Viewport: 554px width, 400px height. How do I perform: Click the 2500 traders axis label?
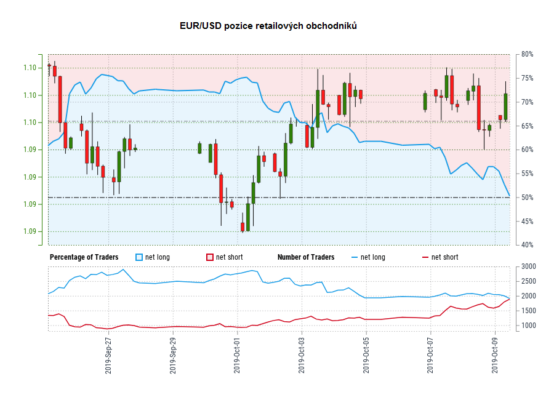[529, 281]
